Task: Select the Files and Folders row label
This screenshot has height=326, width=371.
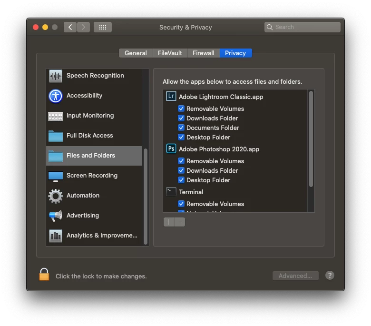Action: [x=91, y=156]
